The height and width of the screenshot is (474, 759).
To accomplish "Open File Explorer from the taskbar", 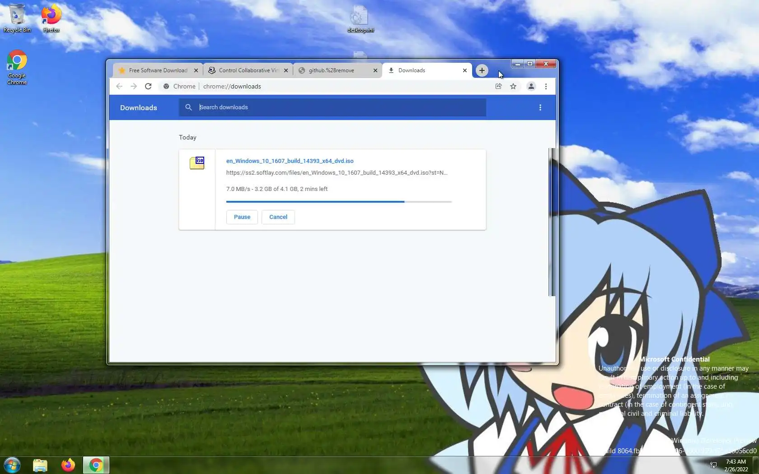I will click(x=40, y=465).
